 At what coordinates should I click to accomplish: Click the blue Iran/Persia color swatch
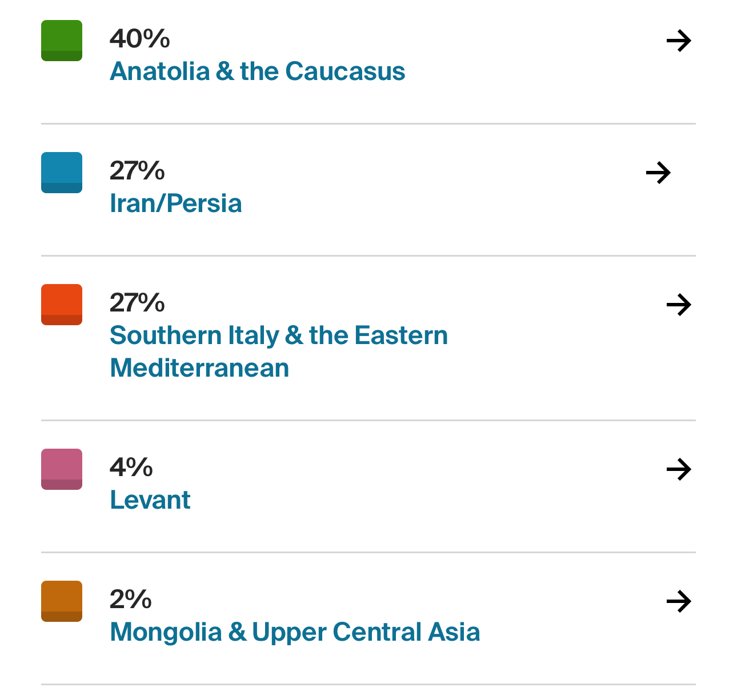[62, 173]
